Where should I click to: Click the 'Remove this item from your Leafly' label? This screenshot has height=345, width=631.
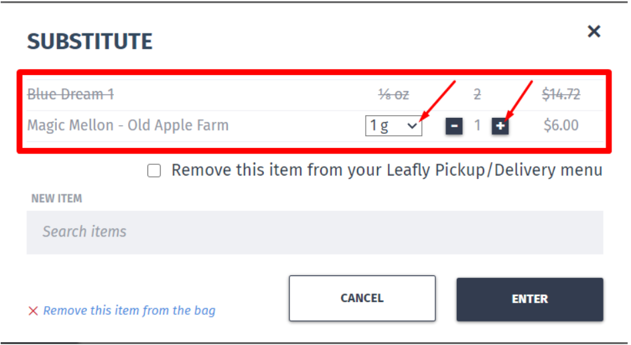click(387, 170)
